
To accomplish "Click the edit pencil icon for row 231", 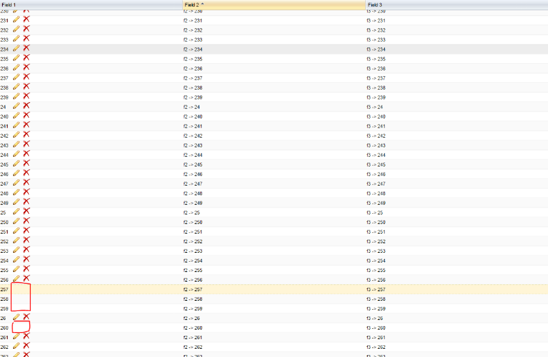I will 16,20.
